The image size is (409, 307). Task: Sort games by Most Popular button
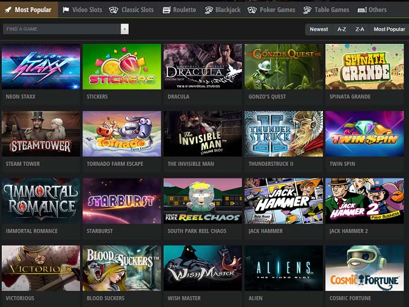pos(389,29)
